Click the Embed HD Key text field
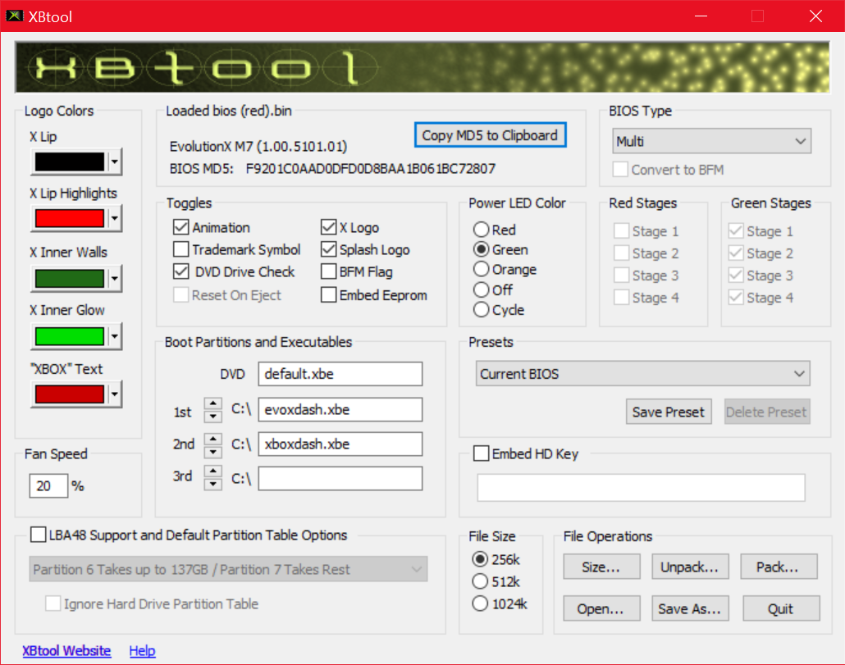The height and width of the screenshot is (665, 845). 641,487
